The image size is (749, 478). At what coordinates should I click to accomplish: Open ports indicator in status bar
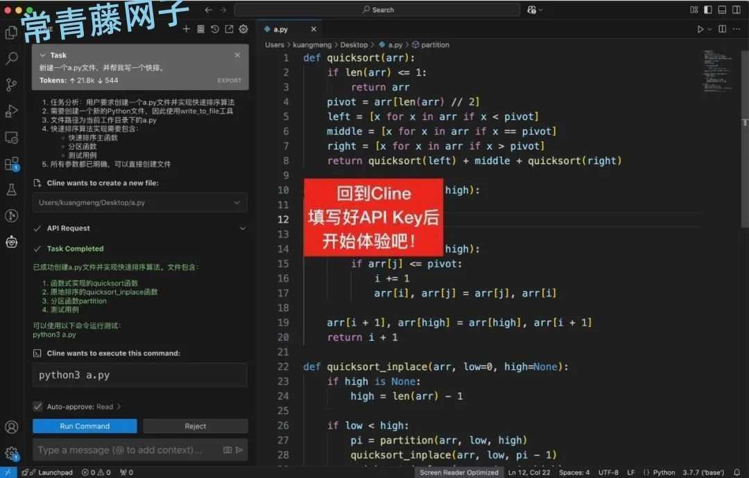pyautogui.click(x=127, y=472)
